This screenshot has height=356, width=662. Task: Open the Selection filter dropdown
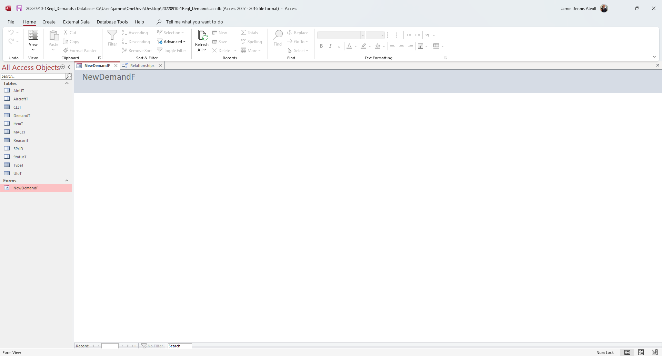coord(171,33)
